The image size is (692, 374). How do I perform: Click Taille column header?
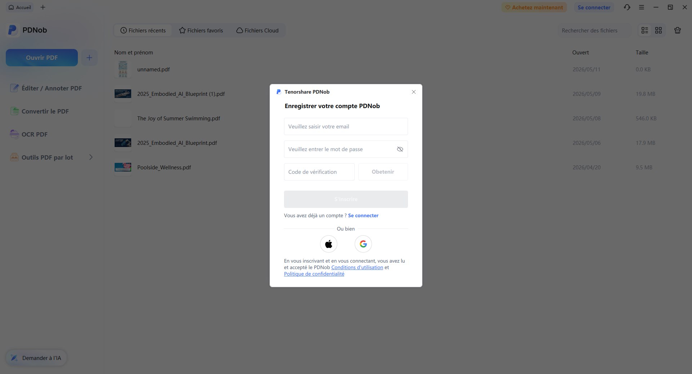pos(642,53)
